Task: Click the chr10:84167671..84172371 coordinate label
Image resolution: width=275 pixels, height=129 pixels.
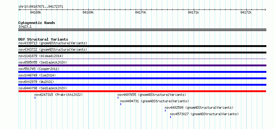Action: coord(41,7)
